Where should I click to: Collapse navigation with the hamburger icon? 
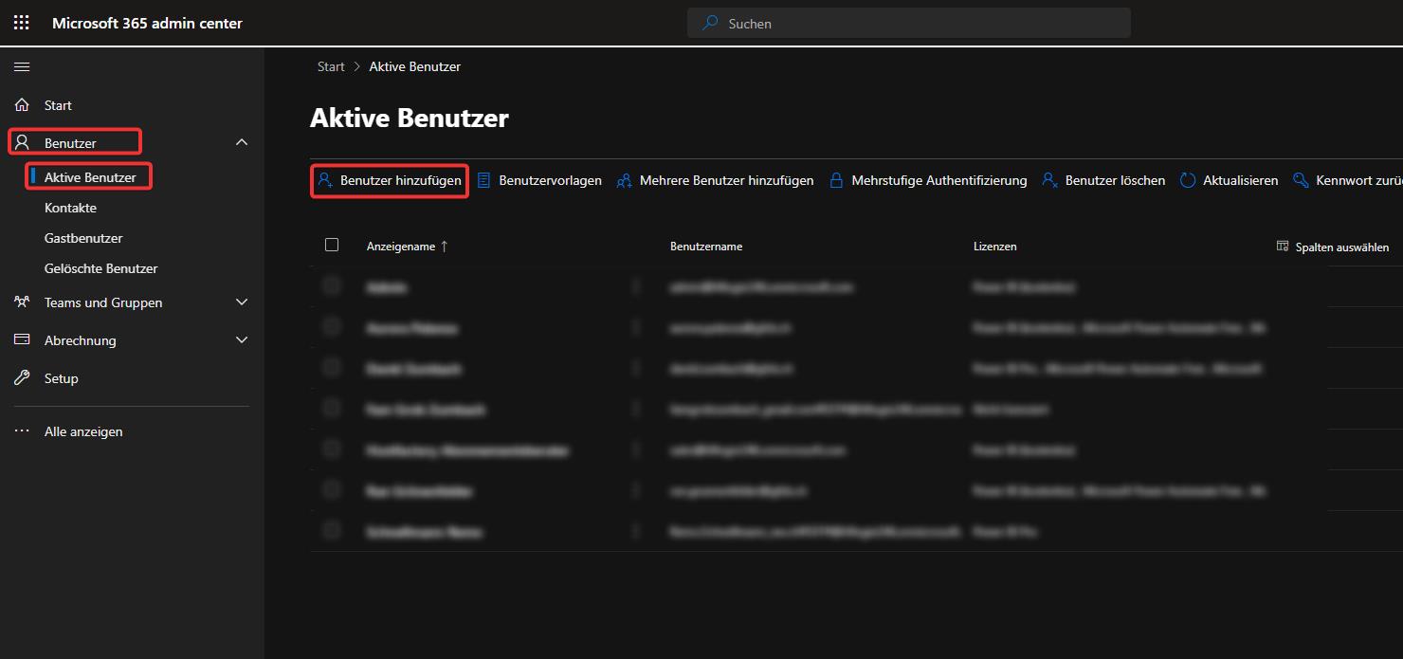[x=22, y=66]
